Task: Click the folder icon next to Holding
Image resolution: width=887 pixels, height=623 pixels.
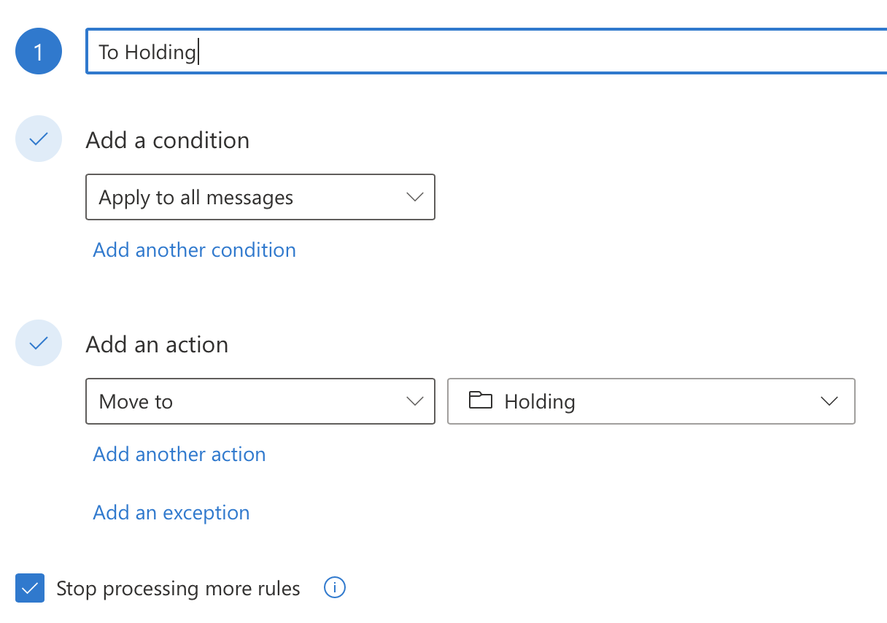Action: pyautogui.click(x=480, y=400)
